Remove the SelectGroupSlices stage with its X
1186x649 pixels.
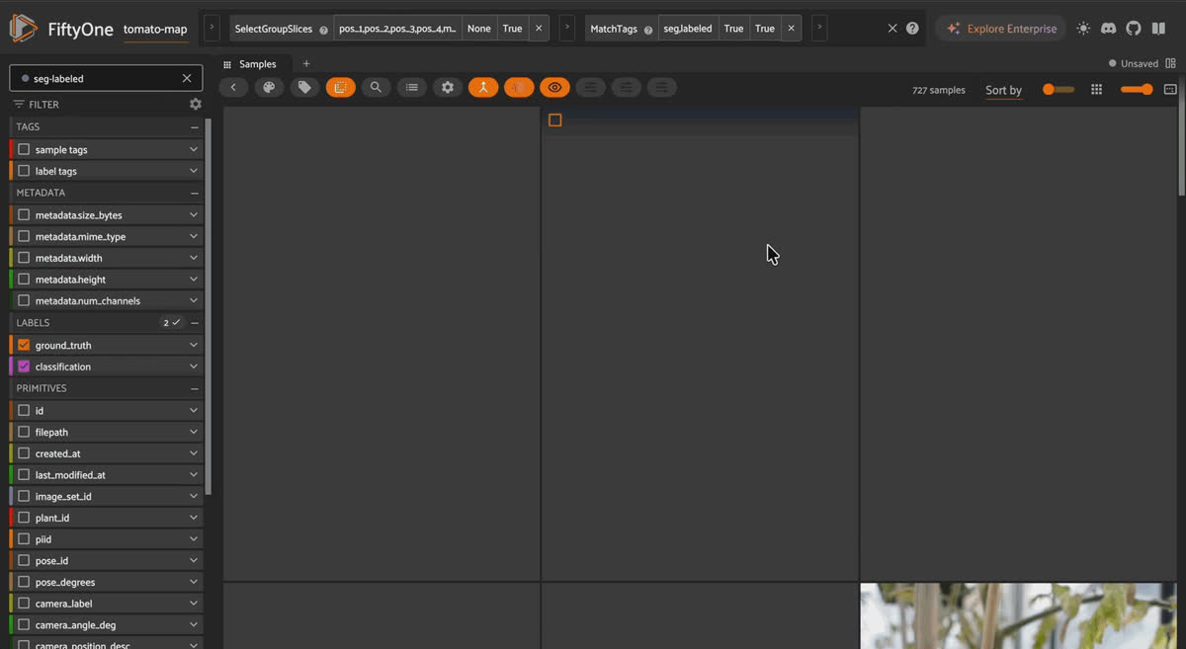[x=539, y=29]
